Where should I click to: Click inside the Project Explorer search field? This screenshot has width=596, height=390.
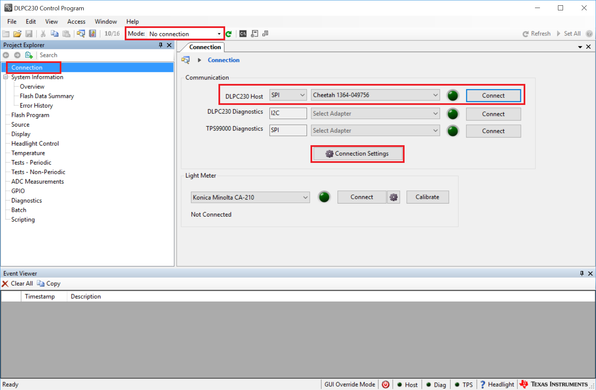click(x=100, y=55)
